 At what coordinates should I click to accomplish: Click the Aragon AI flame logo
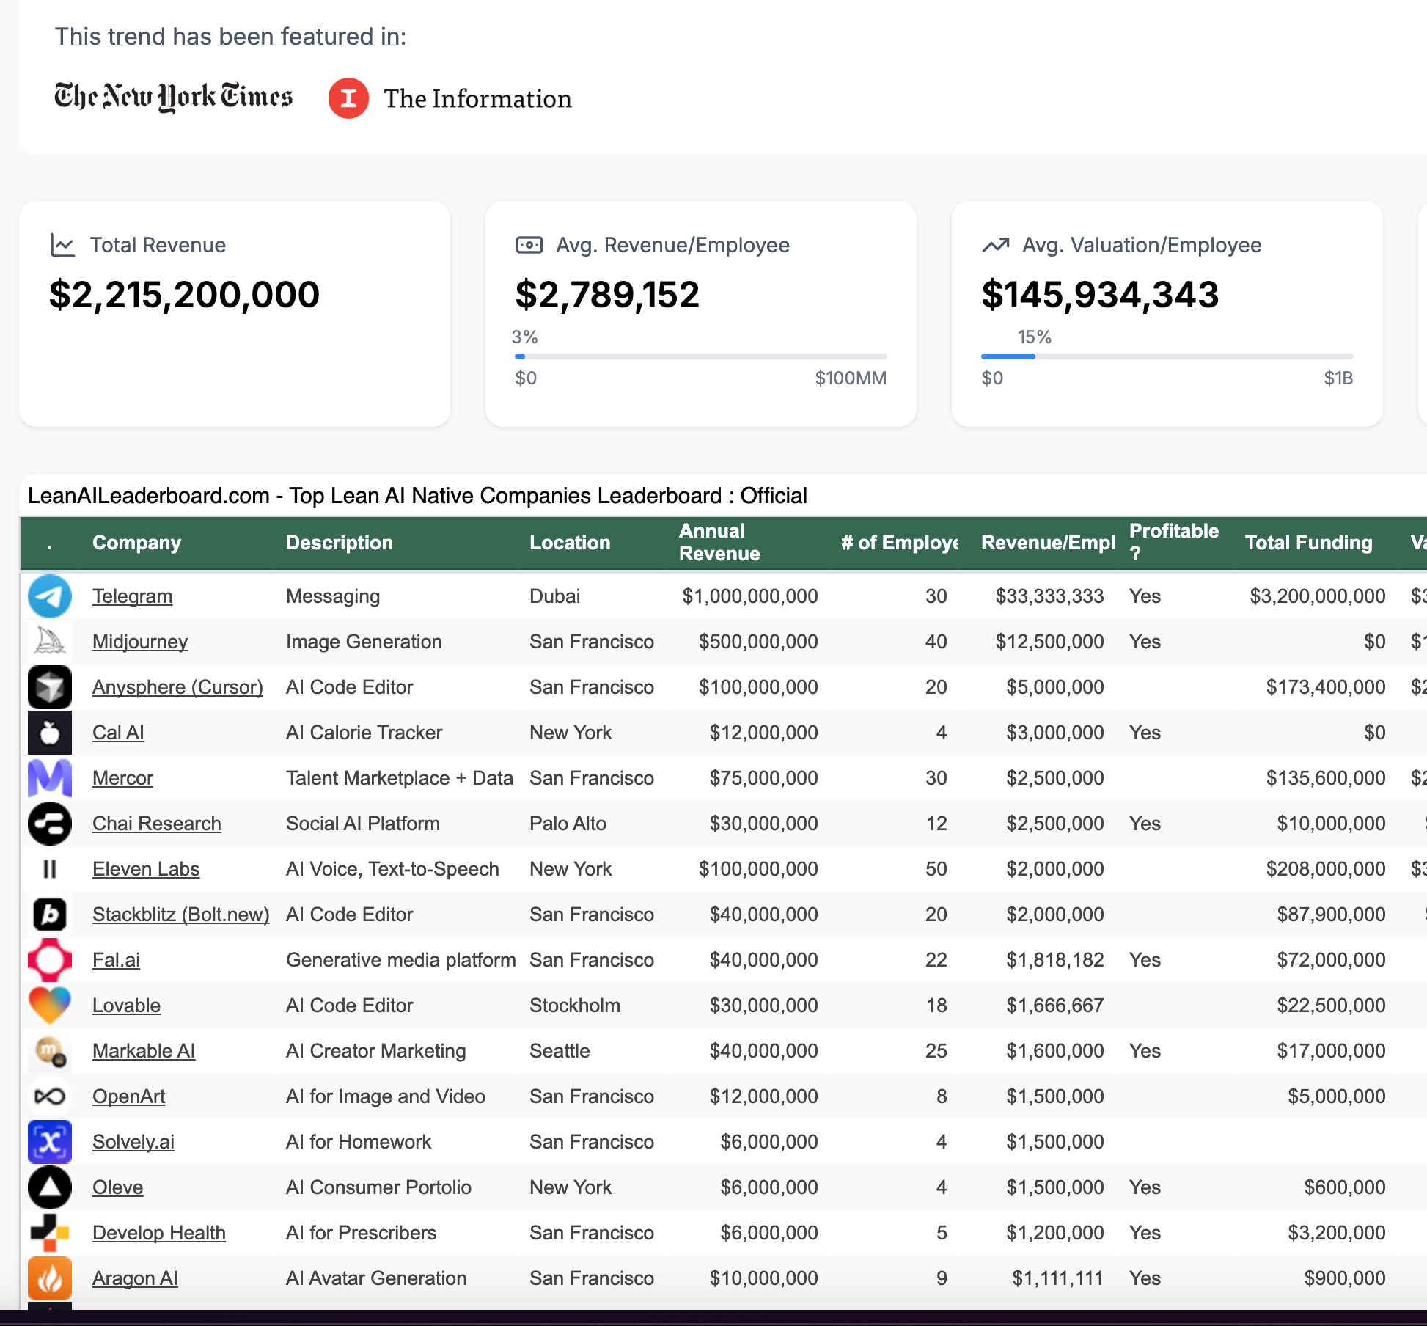[x=50, y=1278]
